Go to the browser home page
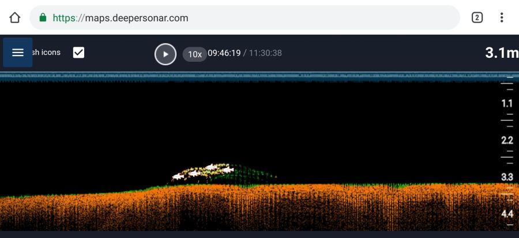Screen dimensions: 519x238 [15, 17]
